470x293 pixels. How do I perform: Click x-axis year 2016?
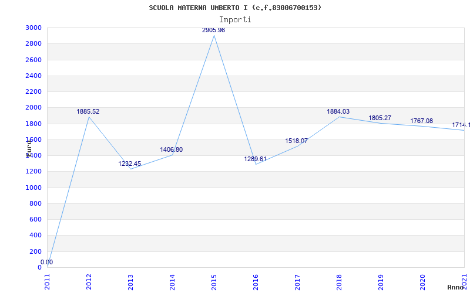point(256,282)
